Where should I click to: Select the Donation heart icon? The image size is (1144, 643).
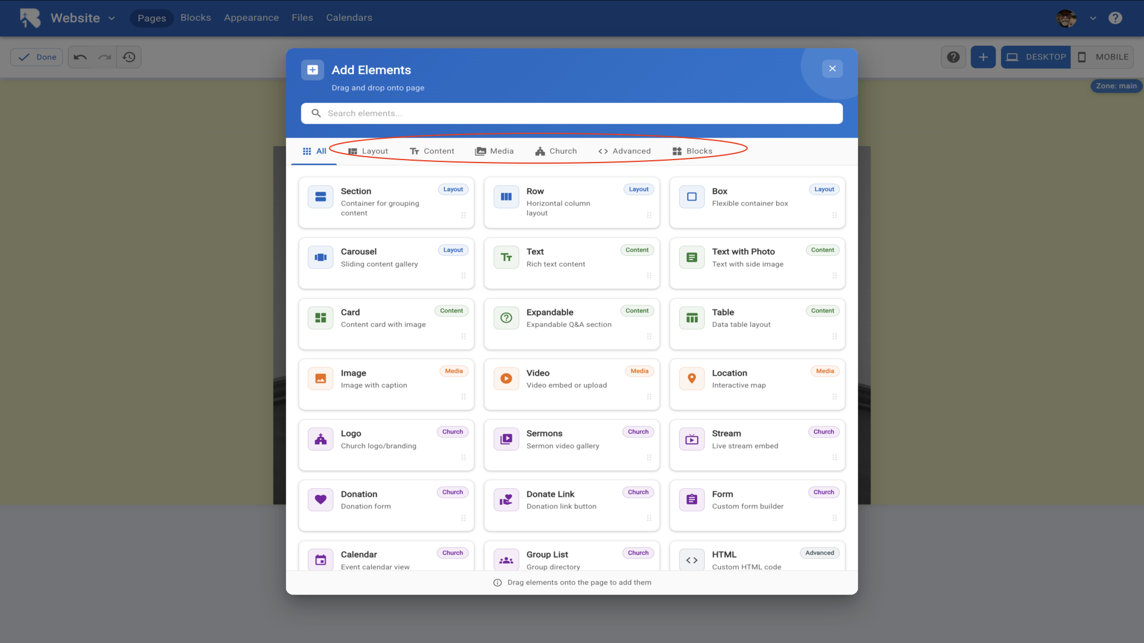[321, 500]
